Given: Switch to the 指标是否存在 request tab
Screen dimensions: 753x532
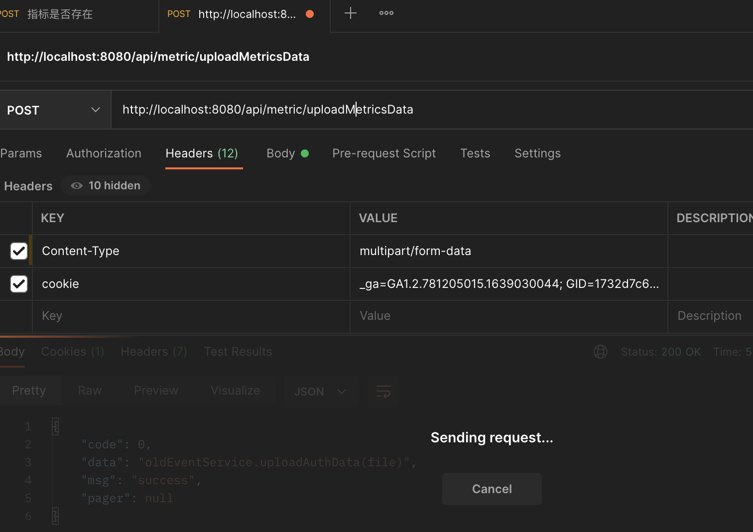Looking at the screenshot, I should pos(60,14).
